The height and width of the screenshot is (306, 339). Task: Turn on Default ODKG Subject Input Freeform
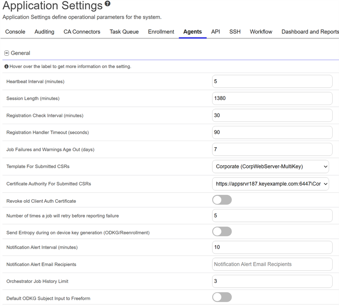coord(222,297)
